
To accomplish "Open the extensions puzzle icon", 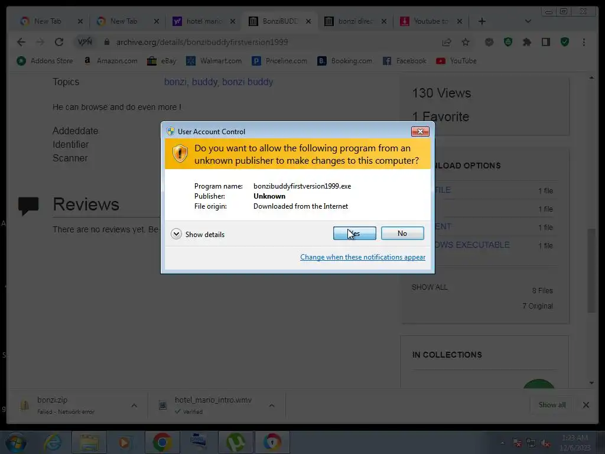I will pyautogui.click(x=526, y=42).
